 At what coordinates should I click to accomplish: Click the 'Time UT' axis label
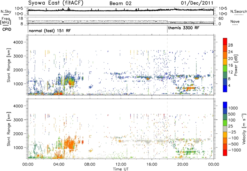click(x=121, y=169)
